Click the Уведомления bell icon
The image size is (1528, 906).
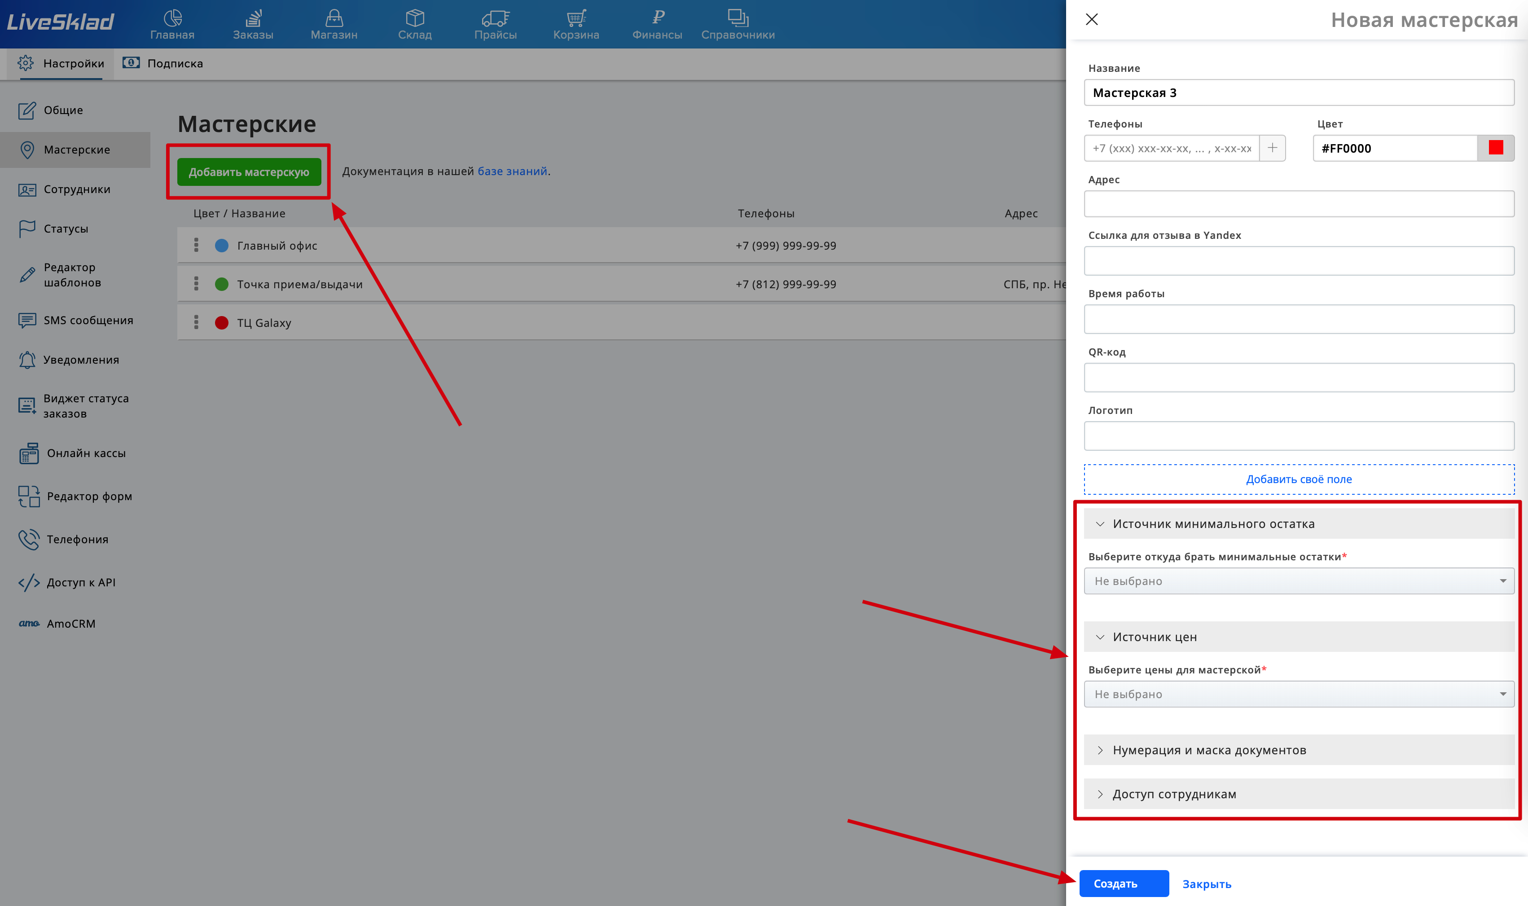27,360
